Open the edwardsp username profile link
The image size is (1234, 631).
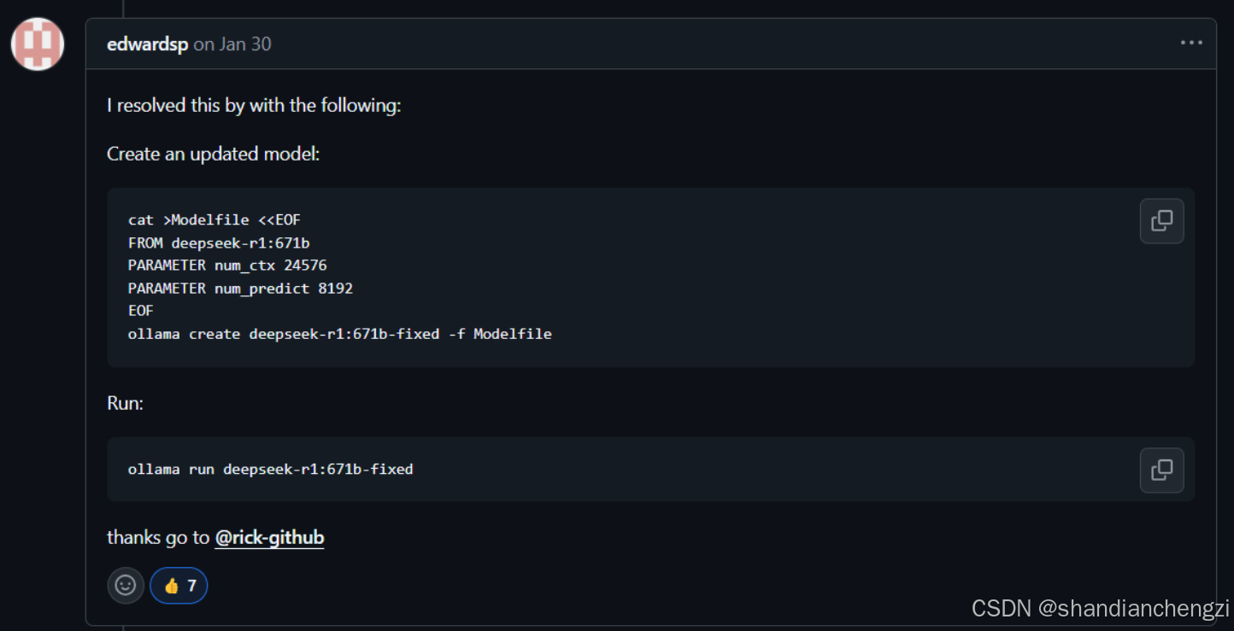point(147,44)
